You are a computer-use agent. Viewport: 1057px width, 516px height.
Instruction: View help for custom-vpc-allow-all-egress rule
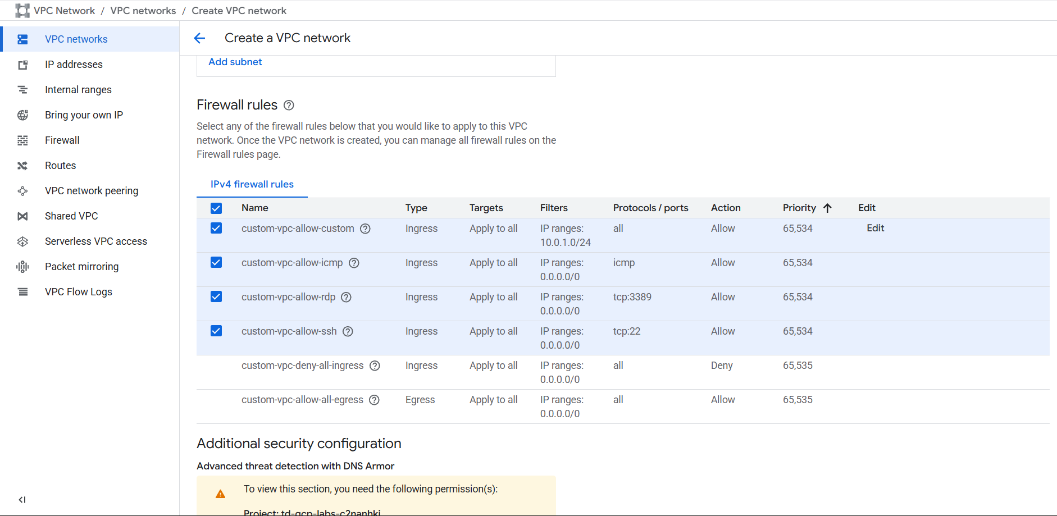[x=374, y=400]
